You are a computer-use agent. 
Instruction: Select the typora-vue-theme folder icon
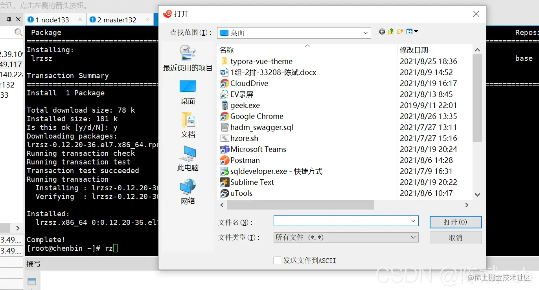tap(224, 61)
